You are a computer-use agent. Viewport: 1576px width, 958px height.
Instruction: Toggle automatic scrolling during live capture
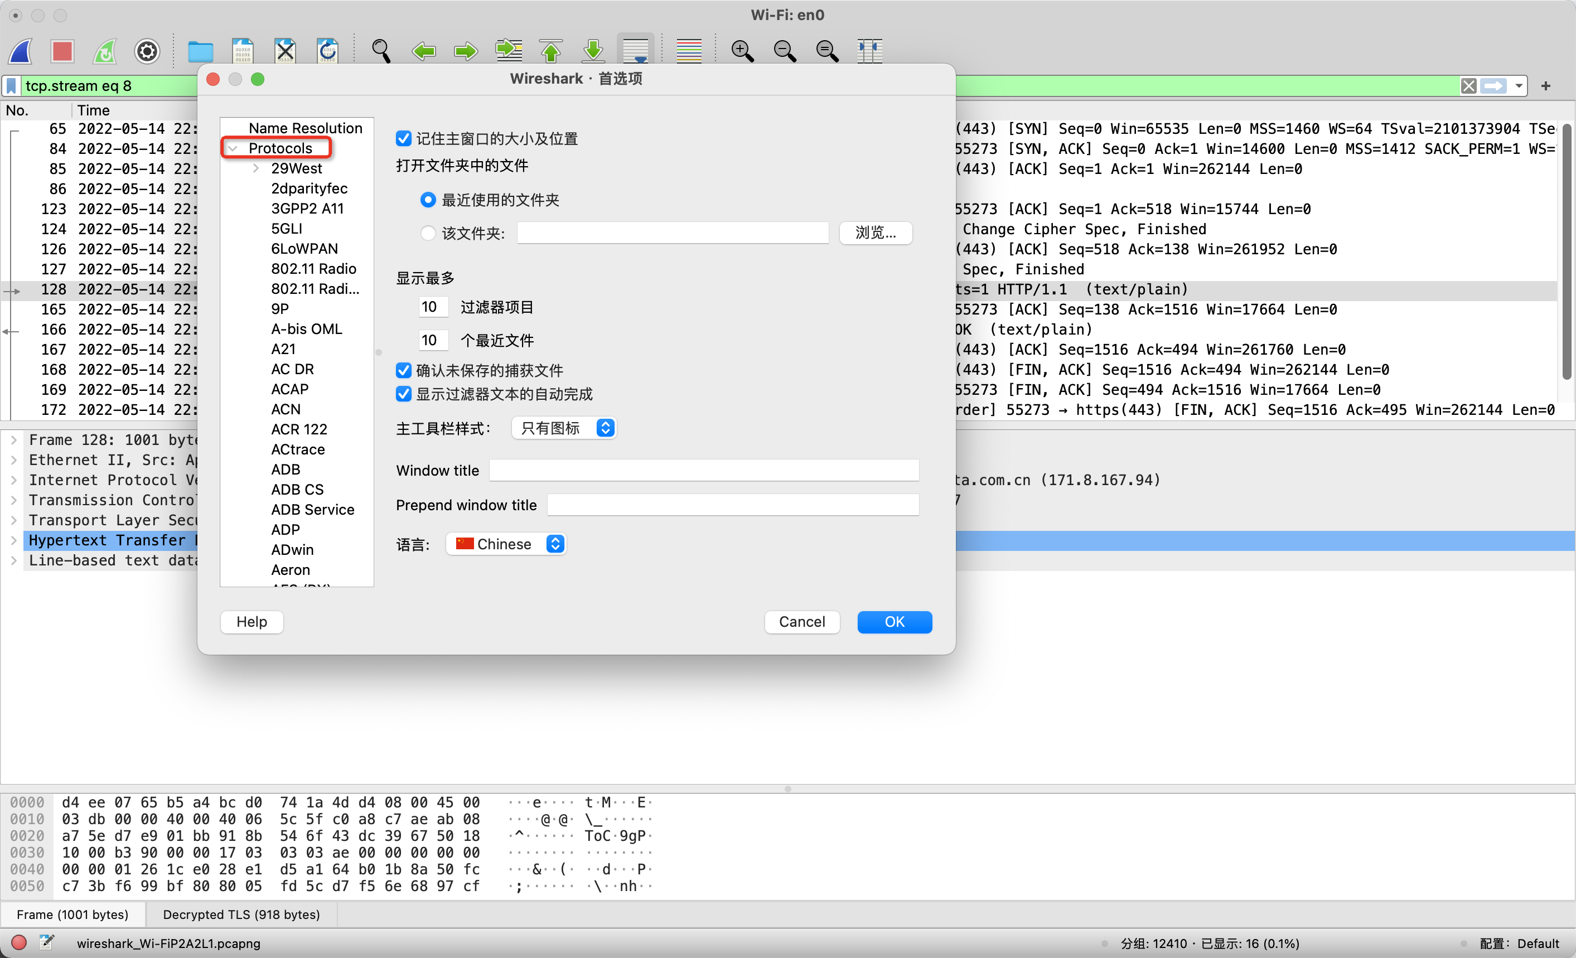635,51
